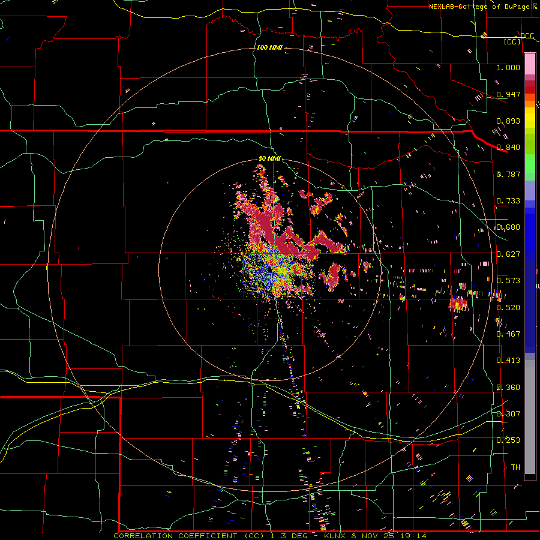Viewport: 540px width, 540px height.
Task: Select the 0.360 value on the color scale
Action: point(508,388)
